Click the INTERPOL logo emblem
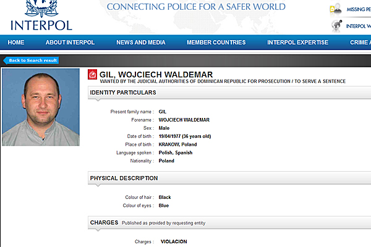The image size is (371, 247). (x=41, y=9)
